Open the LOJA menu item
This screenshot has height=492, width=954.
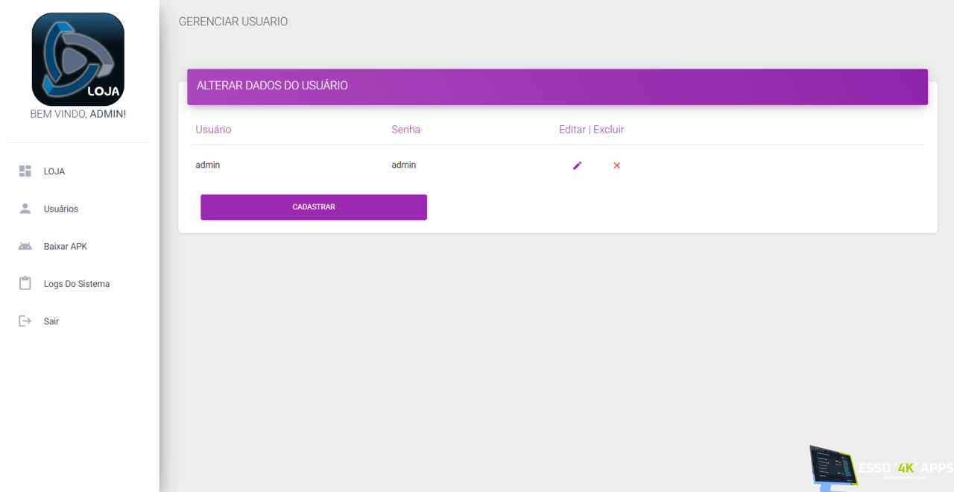(x=54, y=171)
